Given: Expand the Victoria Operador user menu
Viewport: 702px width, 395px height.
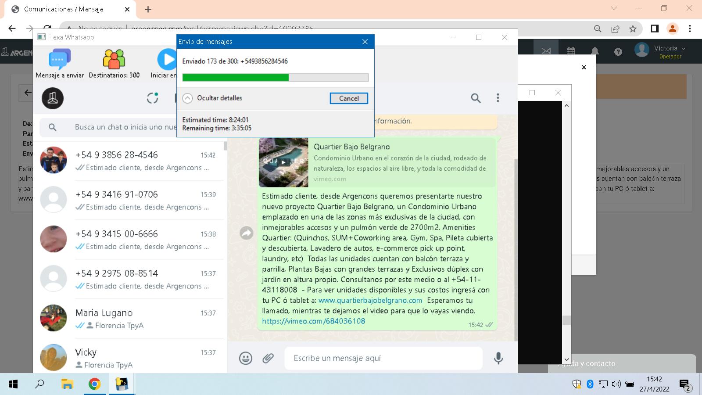Looking at the screenshot, I should coord(660,51).
